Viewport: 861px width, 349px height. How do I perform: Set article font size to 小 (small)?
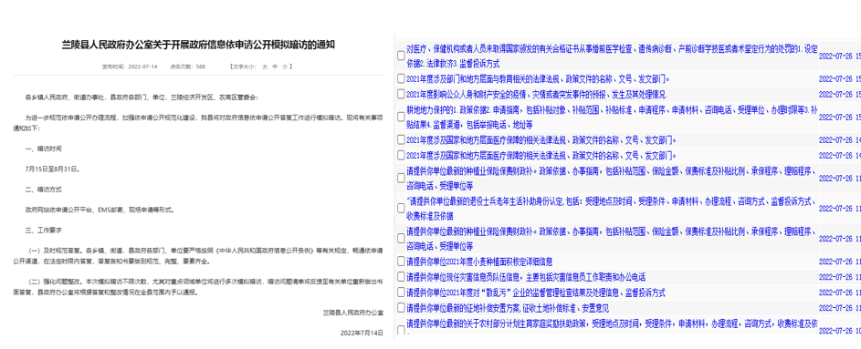[285, 67]
